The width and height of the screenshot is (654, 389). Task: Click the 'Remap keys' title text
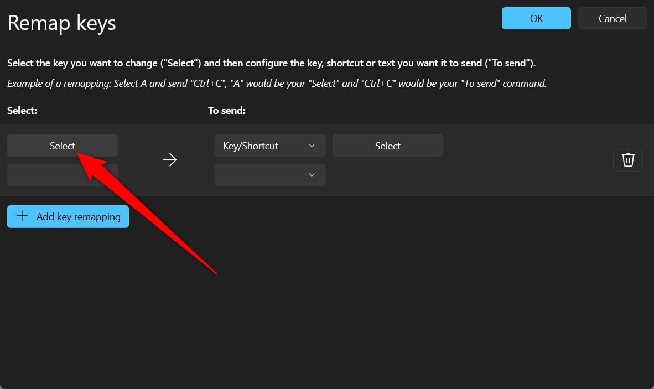[x=62, y=23]
